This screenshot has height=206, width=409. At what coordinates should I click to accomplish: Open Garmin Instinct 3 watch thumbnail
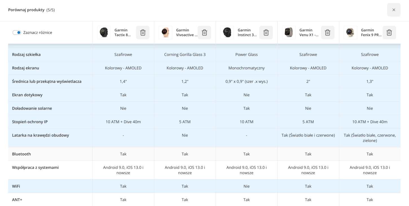tap(227, 32)
